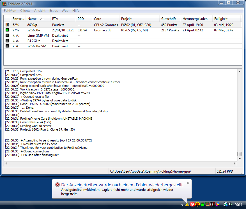Image resolution: width=246 pixels, height=209 pixels.
Task: Click the disabled status icon of P4 2GHz
Action: (7, 41)
